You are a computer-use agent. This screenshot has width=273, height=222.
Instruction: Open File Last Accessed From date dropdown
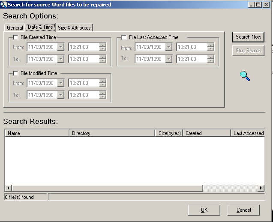[x=169, y=47]
